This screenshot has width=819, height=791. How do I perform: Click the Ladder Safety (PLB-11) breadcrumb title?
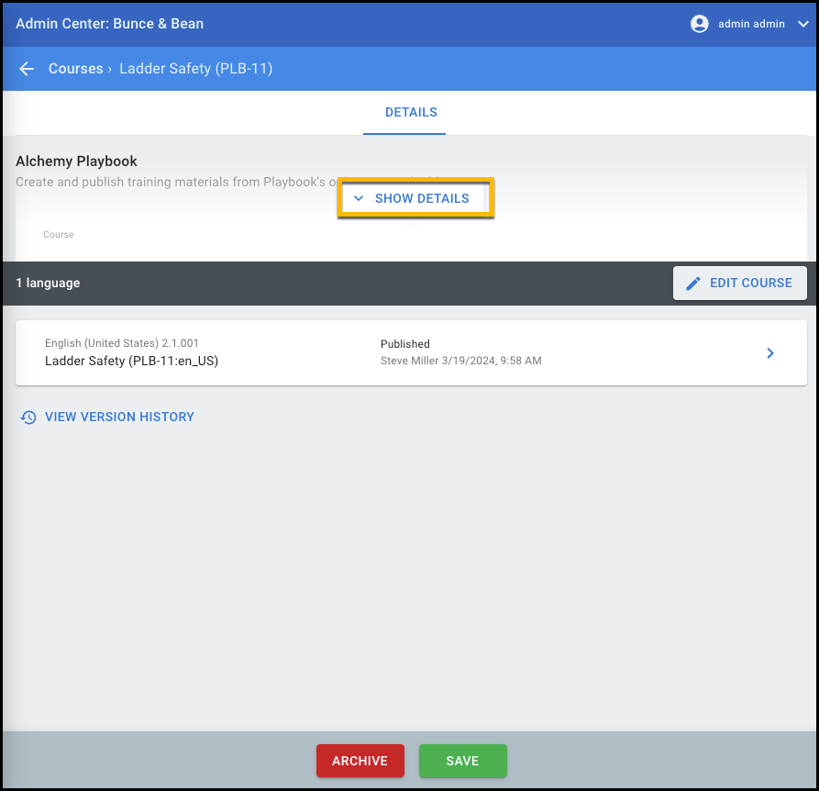(195, 69)
